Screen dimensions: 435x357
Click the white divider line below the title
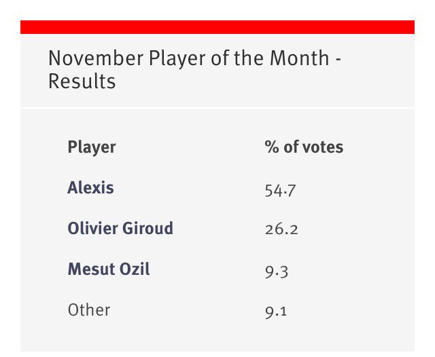click(217, 107)
